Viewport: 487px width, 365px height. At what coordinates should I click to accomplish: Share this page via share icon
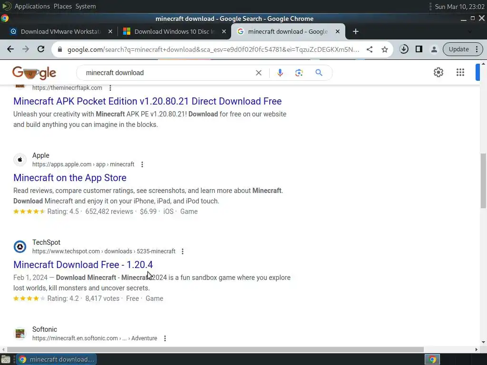coord(369,49)
